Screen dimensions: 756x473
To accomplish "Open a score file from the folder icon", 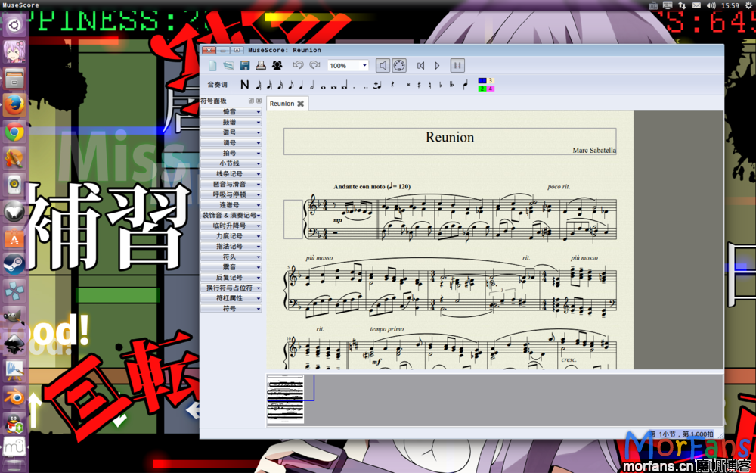I will [228, 65].
